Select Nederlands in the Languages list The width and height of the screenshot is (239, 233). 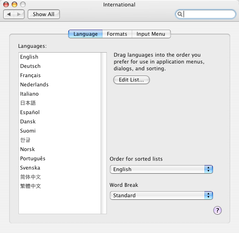[x=59, y=85]
